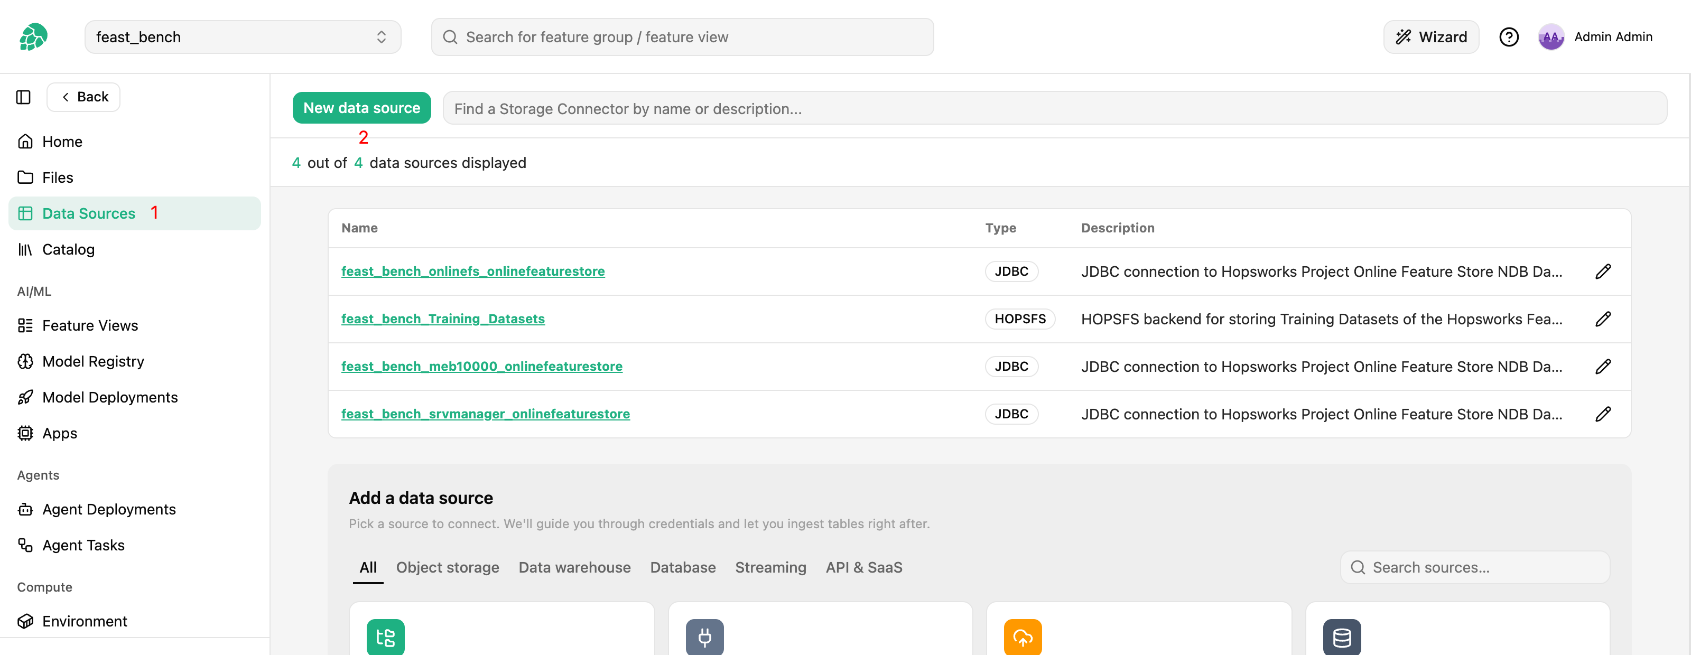Open the feast_bench project dropdown

242,37
